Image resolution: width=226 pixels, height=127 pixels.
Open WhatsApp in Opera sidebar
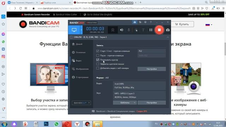click(x=3, y=42)
